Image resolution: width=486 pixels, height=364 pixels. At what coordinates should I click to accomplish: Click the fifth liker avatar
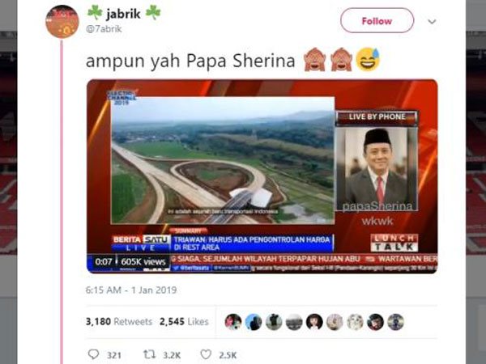click(x=314, y=322)
